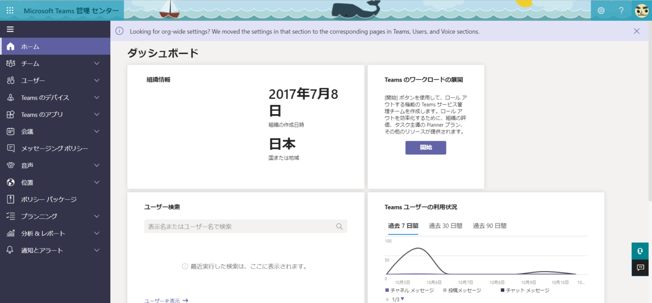
Task: Click the user search input field
Action: click(246, 226)
